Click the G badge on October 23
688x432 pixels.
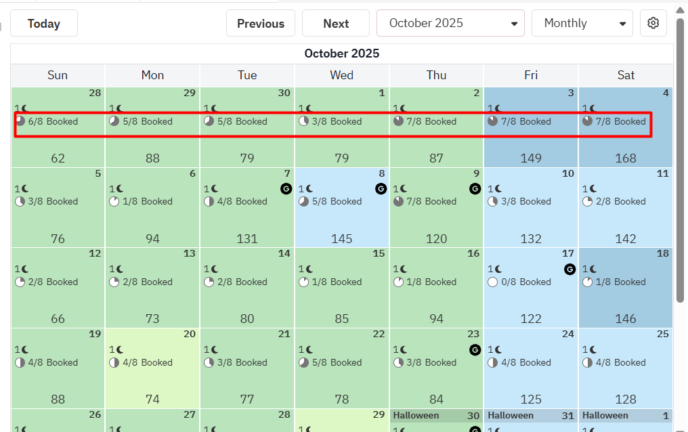475,350
